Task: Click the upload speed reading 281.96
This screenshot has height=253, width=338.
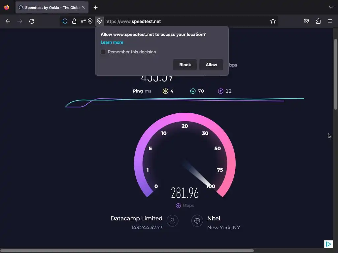Action: coord(185,193)
